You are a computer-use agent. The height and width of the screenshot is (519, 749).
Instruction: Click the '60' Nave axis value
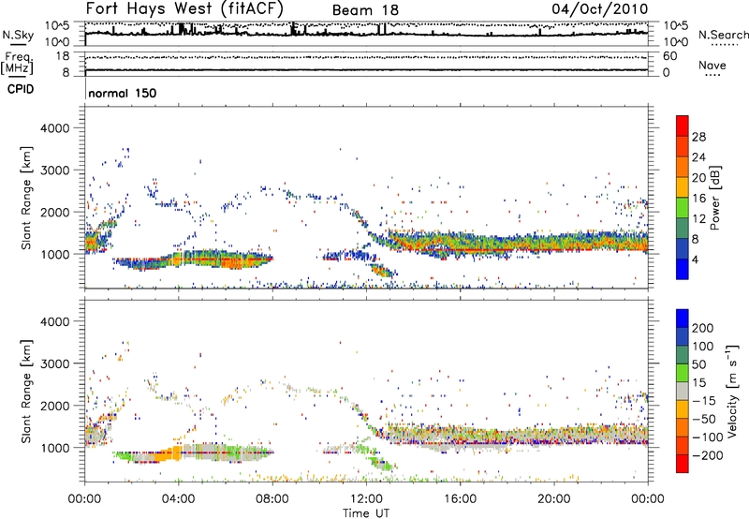(x=669, y=56)
